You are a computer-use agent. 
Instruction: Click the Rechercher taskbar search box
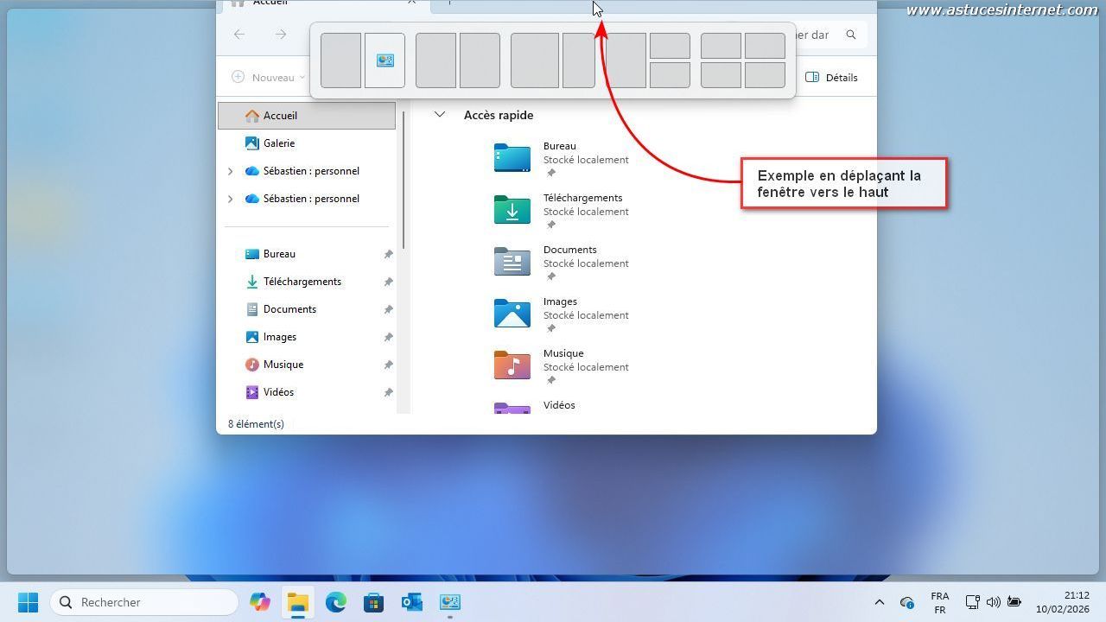point(144,602)
